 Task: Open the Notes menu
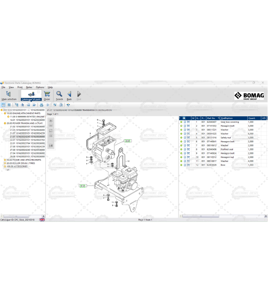[x=29, y=87]
